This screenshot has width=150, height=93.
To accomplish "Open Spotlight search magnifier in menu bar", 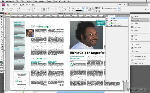I will coord(146,1).
